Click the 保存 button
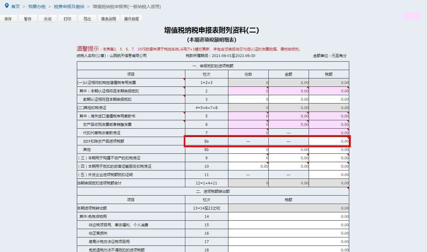The height and width of the screenshot is (252, 427). point(8,19)
